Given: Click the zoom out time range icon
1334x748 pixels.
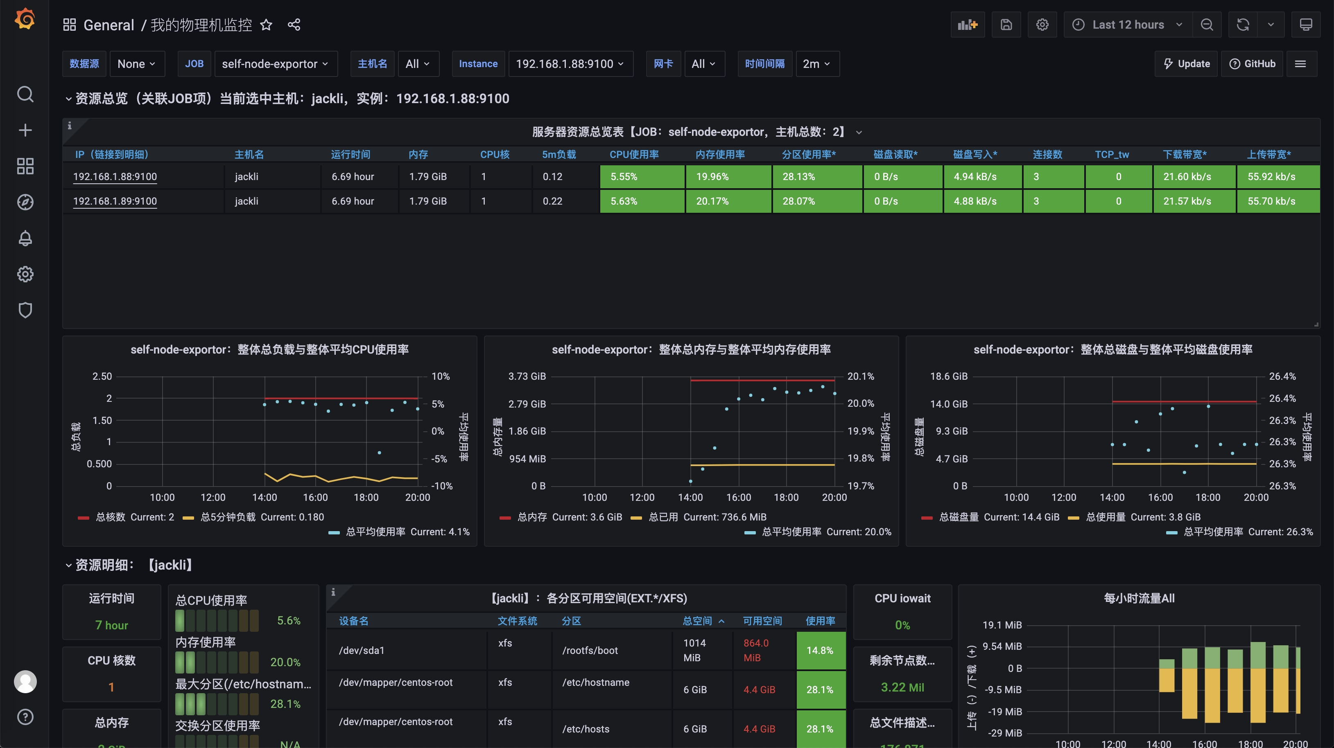Looking at the screenshot, I should 1207,25.
